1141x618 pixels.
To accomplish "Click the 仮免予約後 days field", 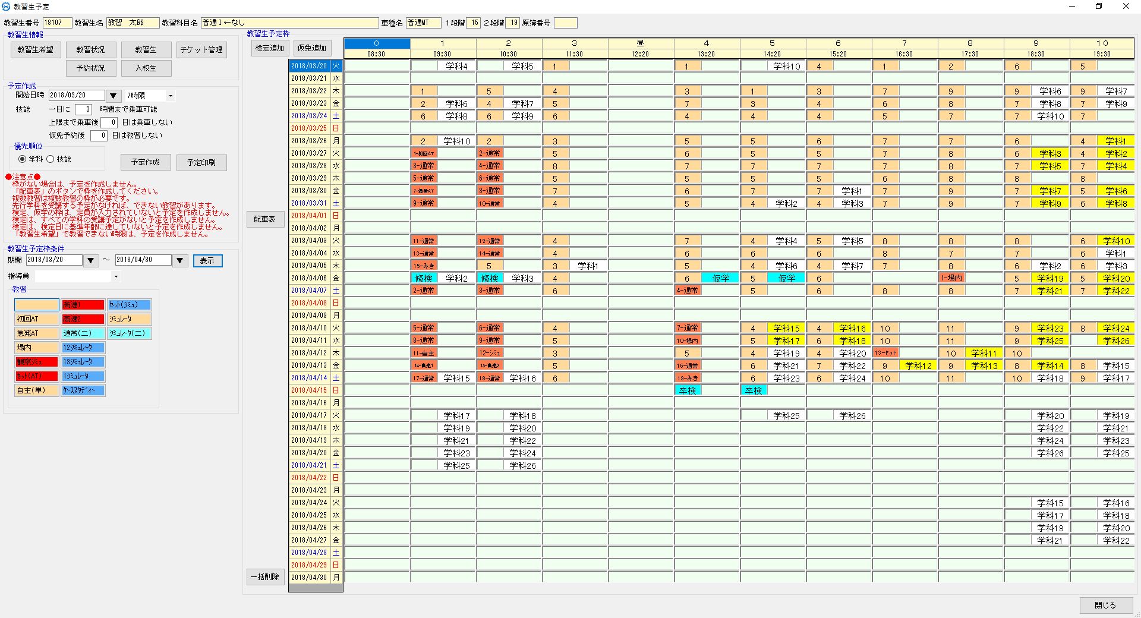I will (x=99, y=135).
